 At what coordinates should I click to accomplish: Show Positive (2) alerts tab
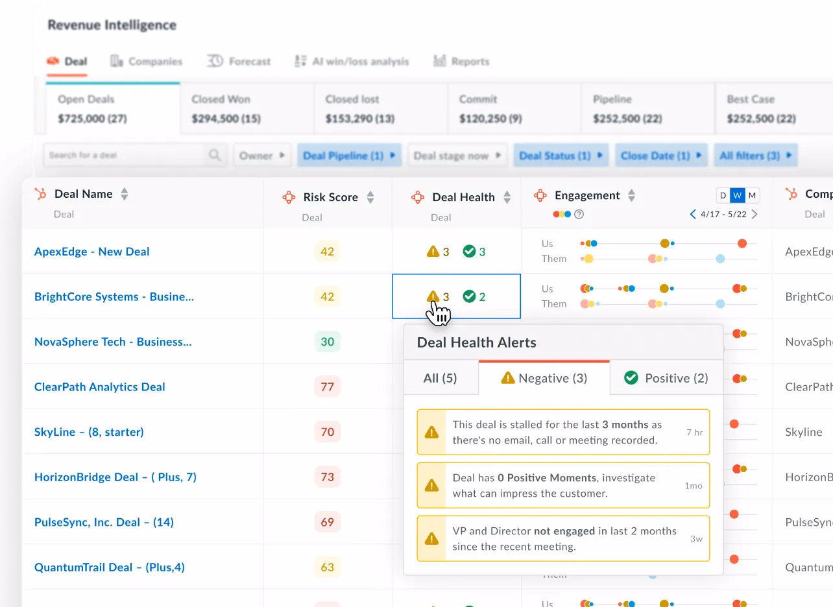click(666, 378)
